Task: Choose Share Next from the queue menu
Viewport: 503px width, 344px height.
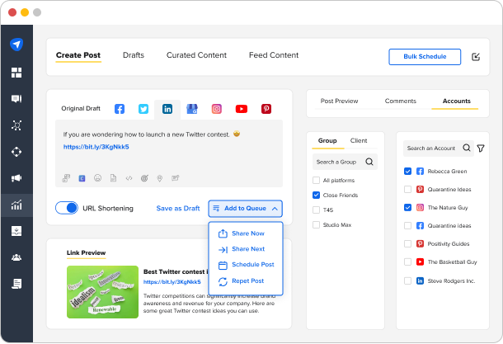Action: [242, 249]
